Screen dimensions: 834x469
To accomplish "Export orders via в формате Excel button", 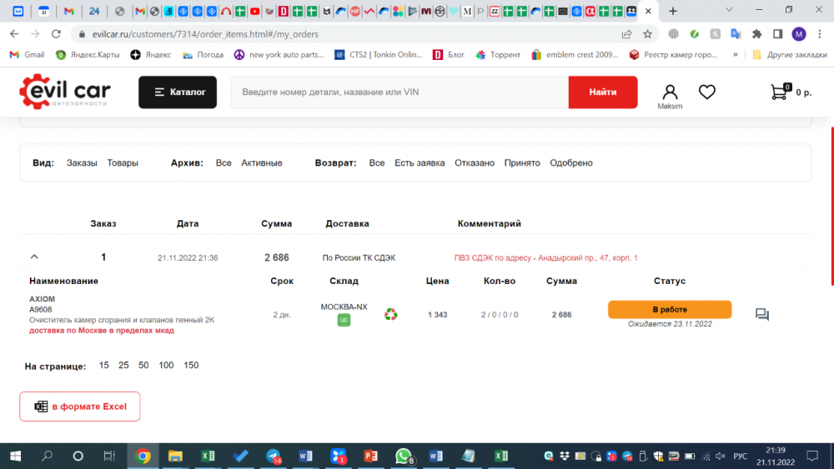I will pos(80,407).
